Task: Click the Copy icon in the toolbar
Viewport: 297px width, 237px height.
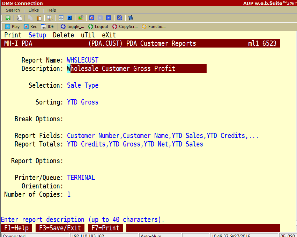Action: (x=30, y=18)
